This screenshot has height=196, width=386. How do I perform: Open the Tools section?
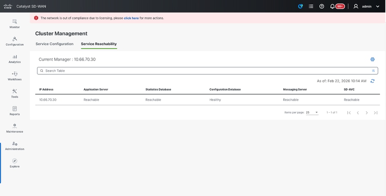tap(15, 93)
